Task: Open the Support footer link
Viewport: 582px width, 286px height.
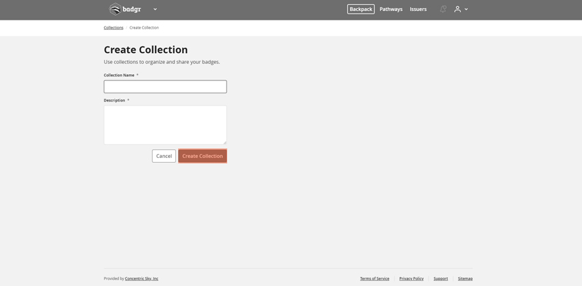Action: pyautogui.click(x=441, y=279)
